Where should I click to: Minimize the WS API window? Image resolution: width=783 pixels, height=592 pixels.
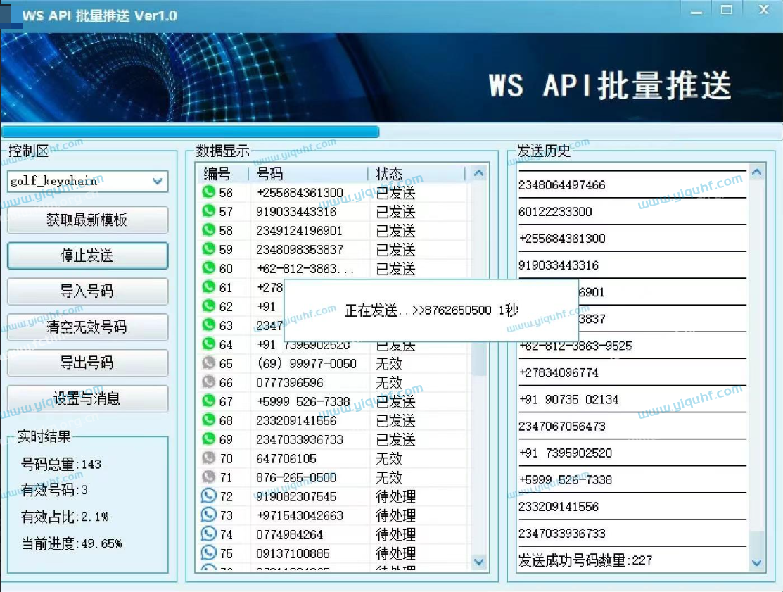tap(696, 12)
